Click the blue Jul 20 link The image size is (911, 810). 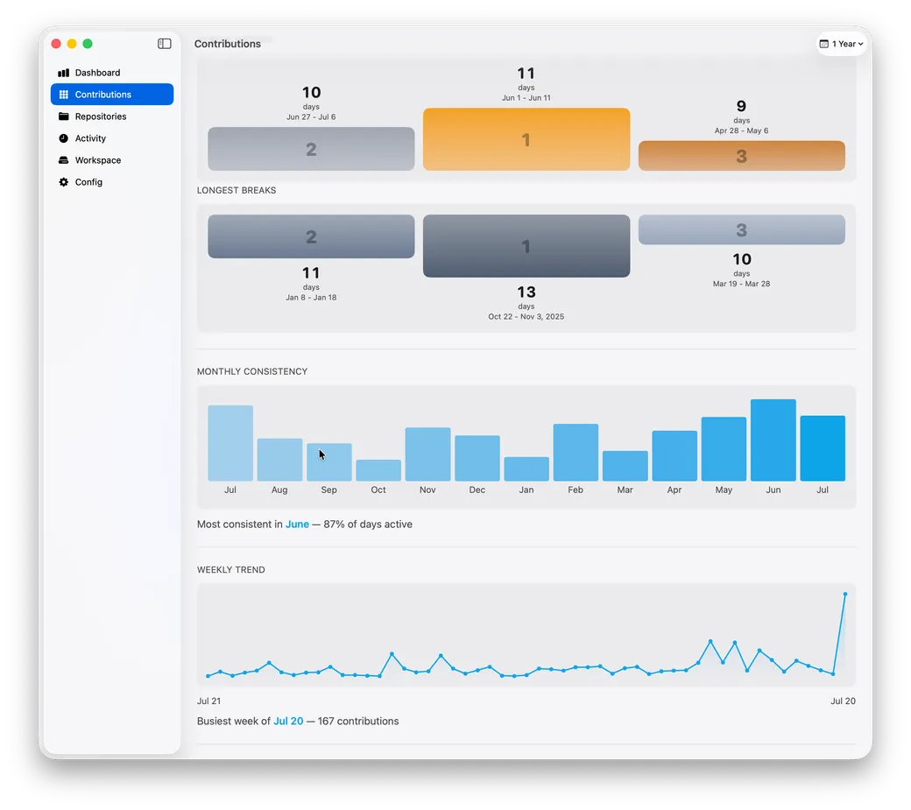point(288,722)
